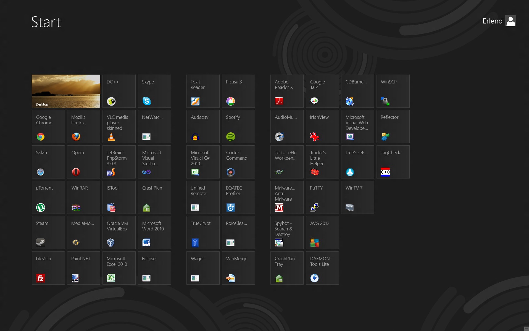Launch DC++ from its icon
The height and width of the screenshot is (331, 529).
click(x=111, y=101)
